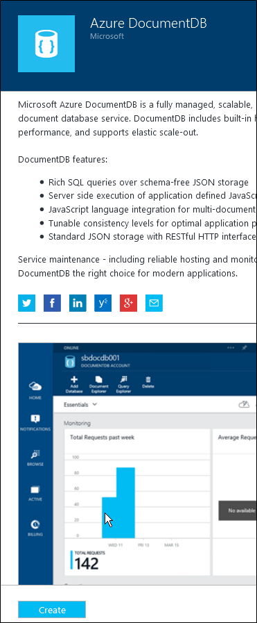Viewport: 257px width, 623px height.
Task: Click the 'DocumentDB features:' heading
Action: (62, 159)
